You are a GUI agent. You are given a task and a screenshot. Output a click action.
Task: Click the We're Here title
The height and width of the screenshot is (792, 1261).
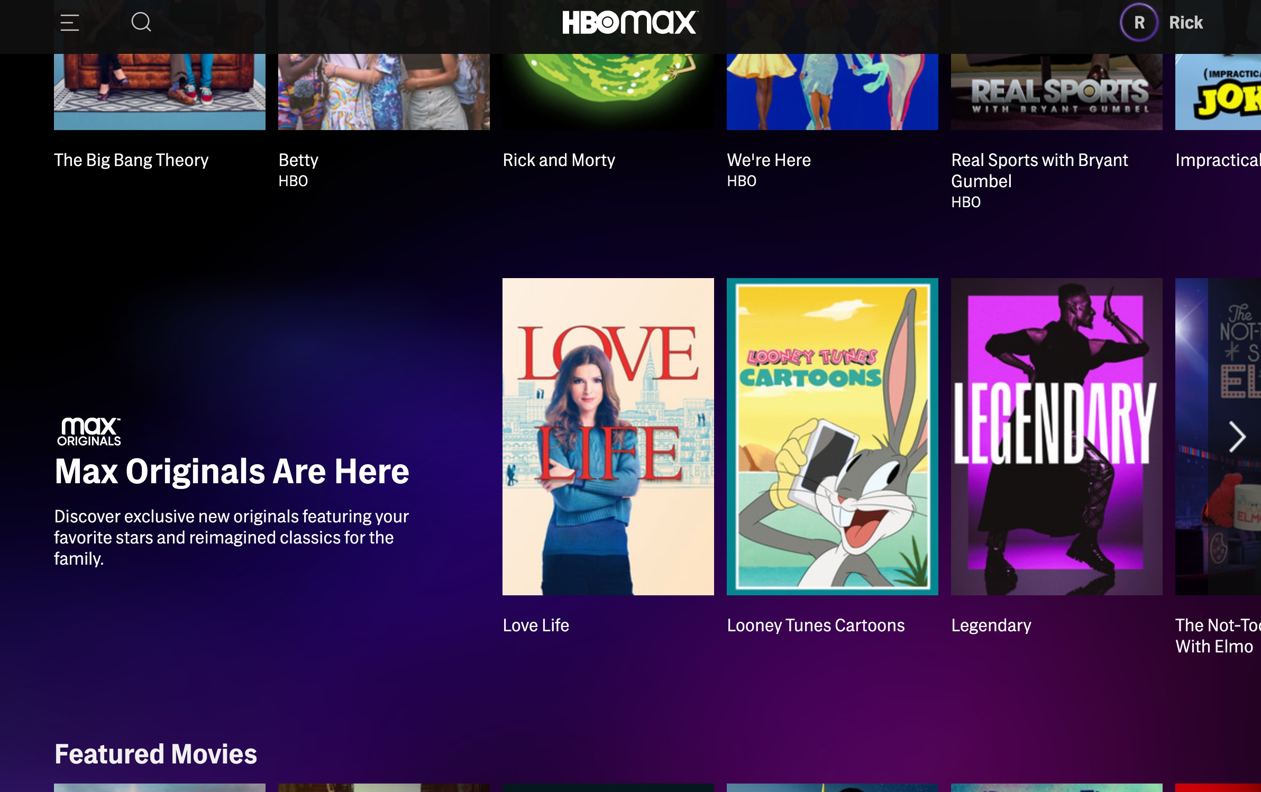click(x=769, y=160)
